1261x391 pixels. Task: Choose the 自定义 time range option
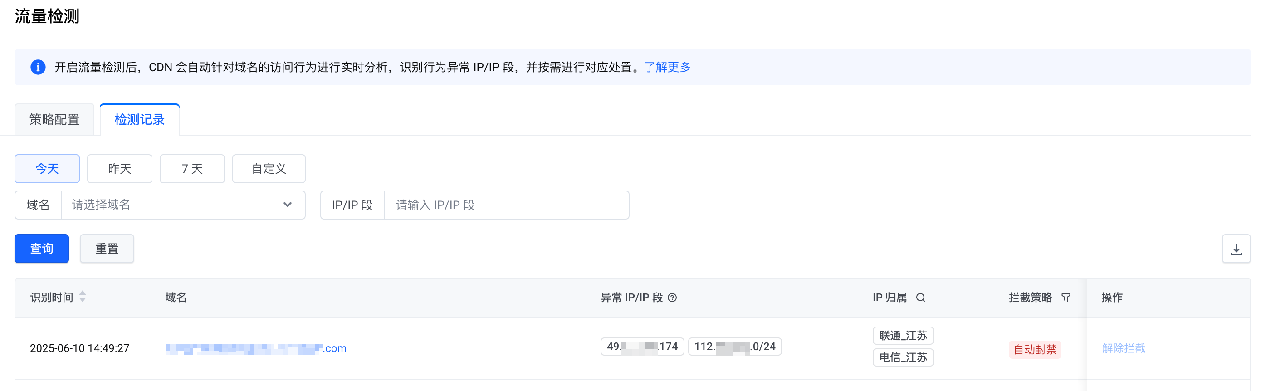point(269,169)
